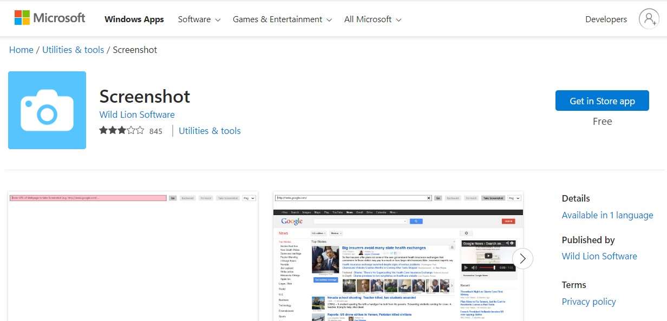Open the first screenshot thumbnail with the pink URL bar

[x=133, y=256]
